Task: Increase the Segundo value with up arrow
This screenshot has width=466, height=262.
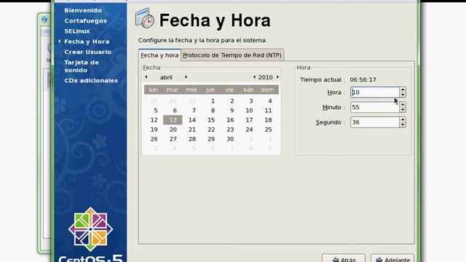Action: 403,119
